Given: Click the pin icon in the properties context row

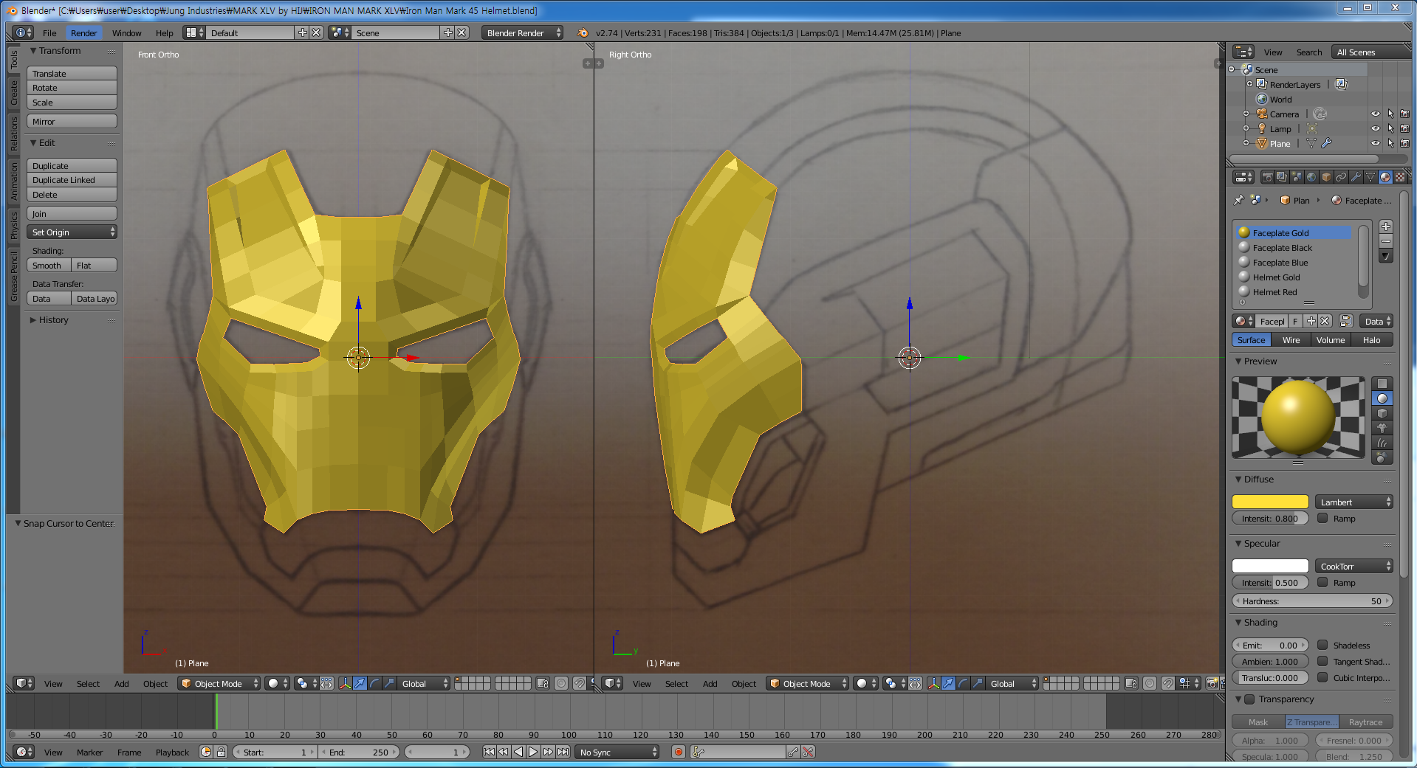Looking at the screenshot, I should [1239, 200].
